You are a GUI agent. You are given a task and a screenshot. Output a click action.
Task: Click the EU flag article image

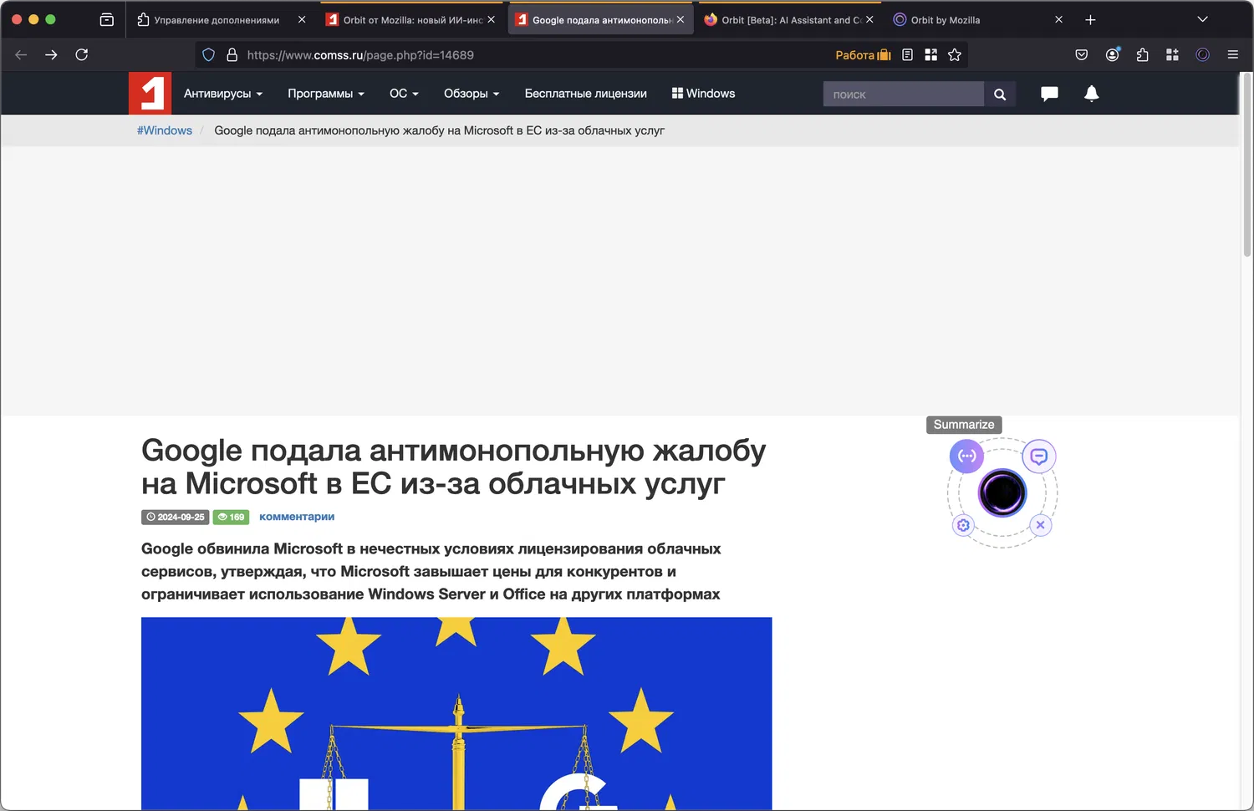(456, 713)
